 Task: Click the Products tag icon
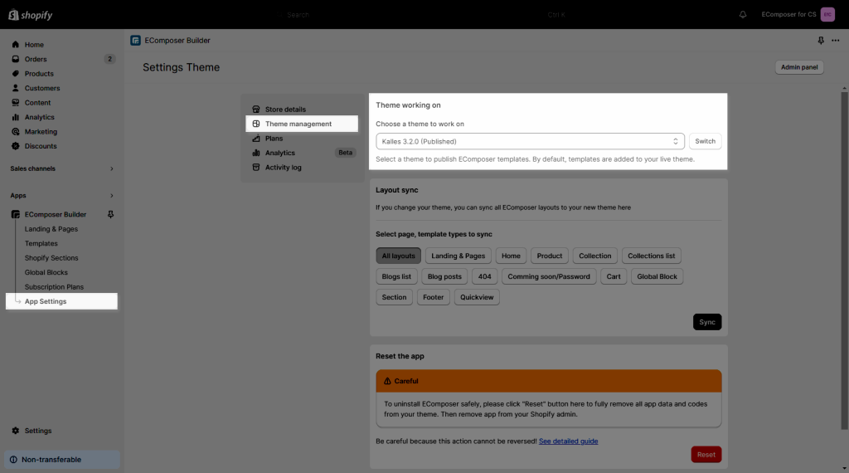[x=16, y=74]
